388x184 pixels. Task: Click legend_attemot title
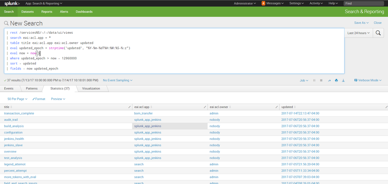coord(15,164)
